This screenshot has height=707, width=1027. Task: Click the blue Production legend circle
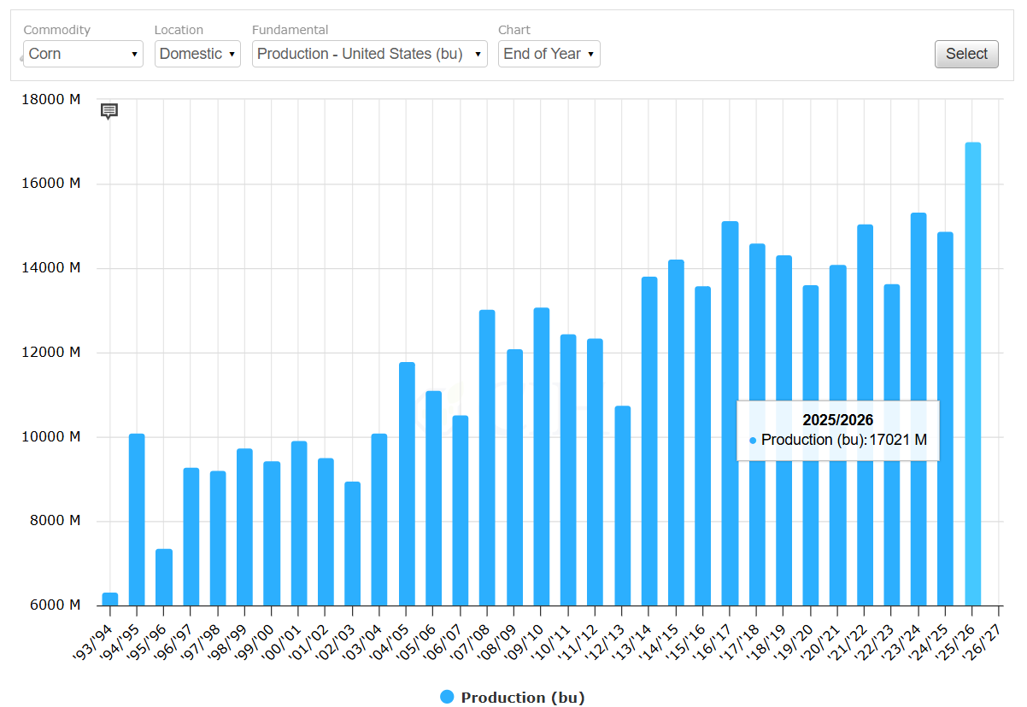tap(447, 697)
